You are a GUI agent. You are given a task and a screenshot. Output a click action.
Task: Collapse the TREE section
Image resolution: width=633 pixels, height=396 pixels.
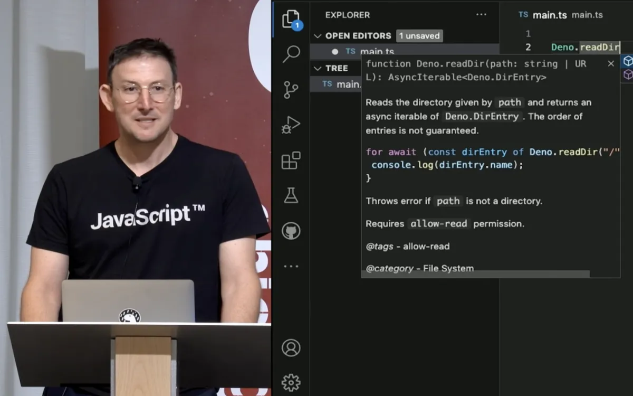tap(318, 68)
